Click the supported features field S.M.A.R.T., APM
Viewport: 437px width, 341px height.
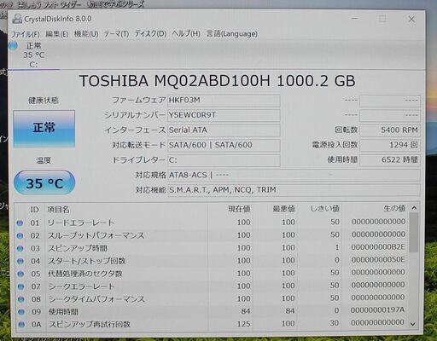(x=294, y=190)
